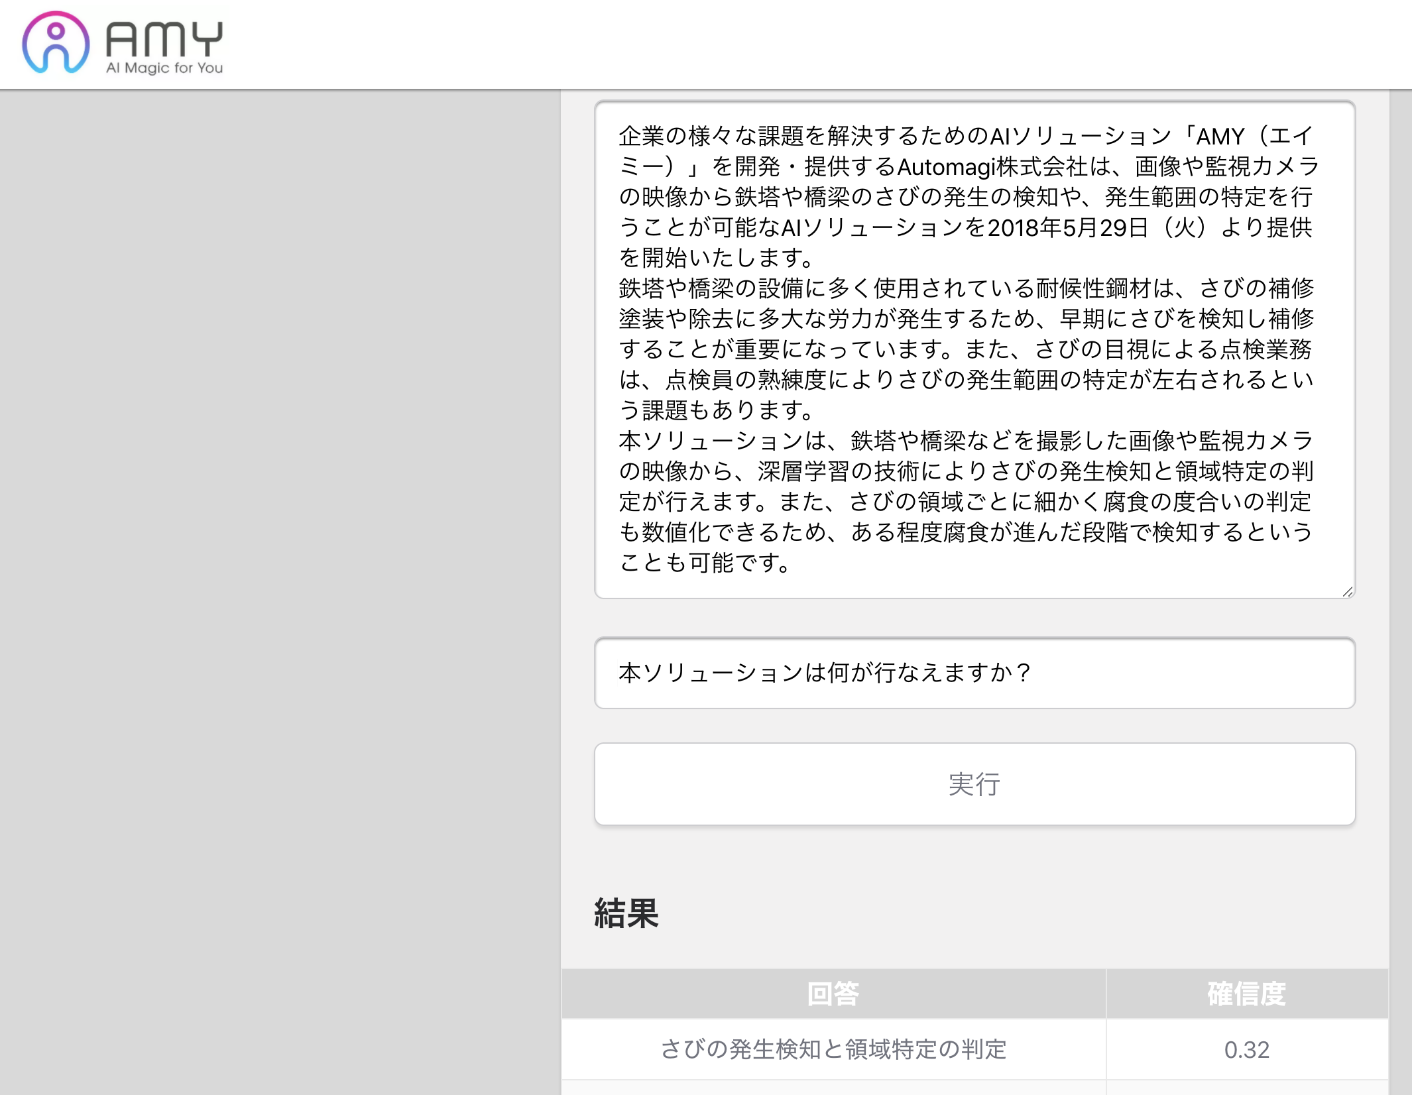Click 'AMY（エイ' at the end of the first passage line
1412x1095 pixels.
click(1253, 136)
